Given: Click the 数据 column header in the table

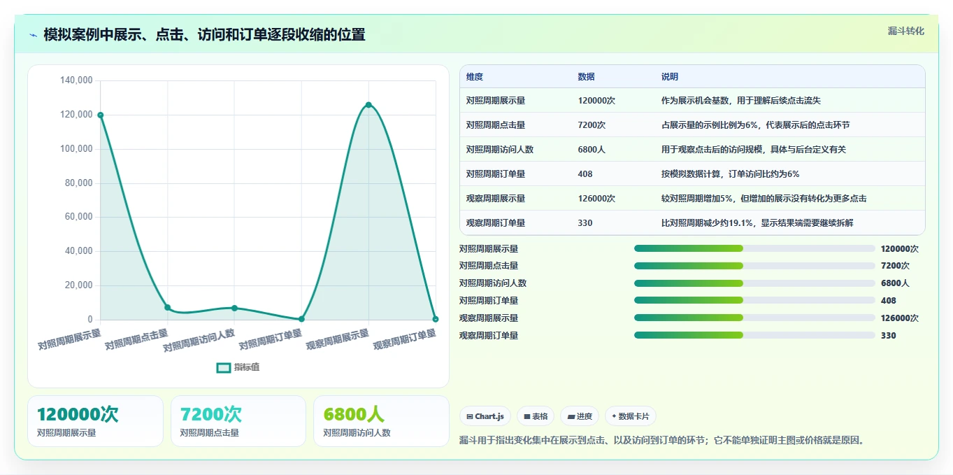Looking at the screenshot, I should (x=587, y=77).
